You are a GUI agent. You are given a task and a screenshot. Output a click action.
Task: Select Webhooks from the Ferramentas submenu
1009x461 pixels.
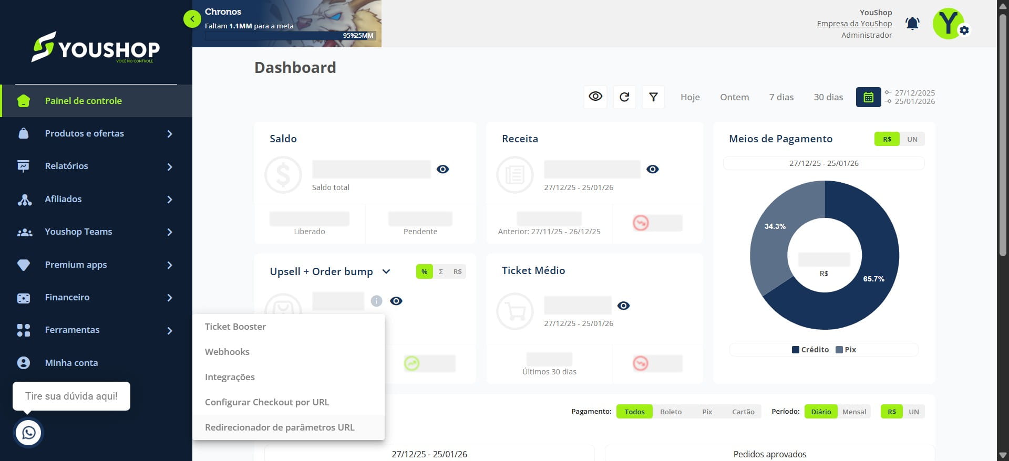pos(227,352)
